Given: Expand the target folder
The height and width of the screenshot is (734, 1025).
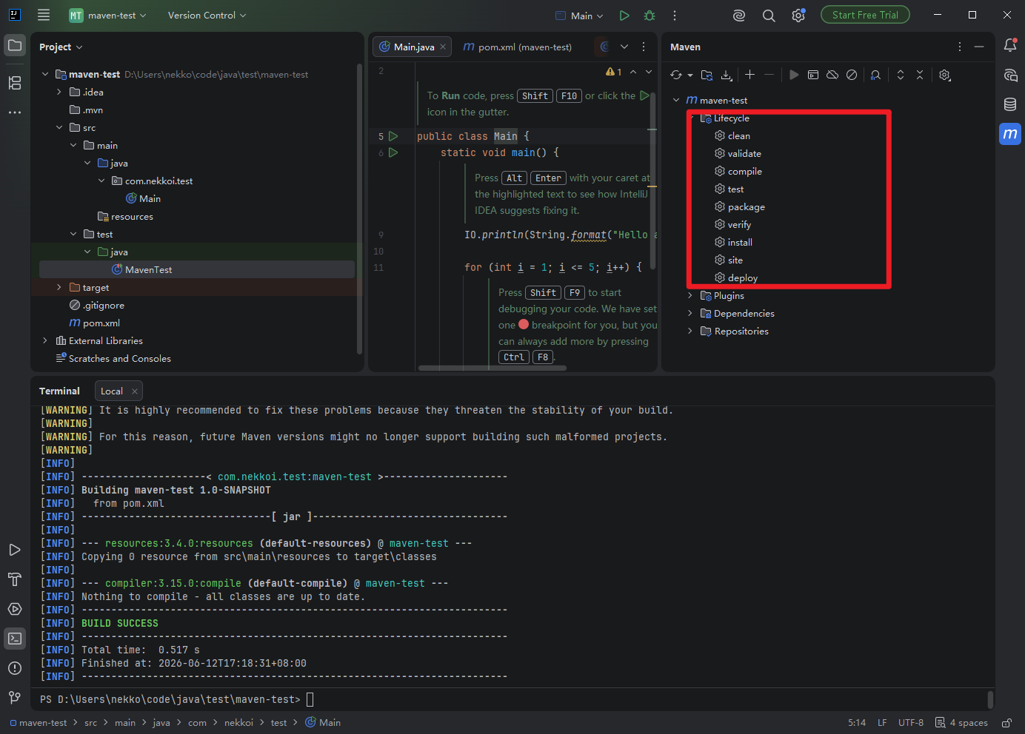Looking at the screenshot, I should pyautogui.click(x=59, y=287).
